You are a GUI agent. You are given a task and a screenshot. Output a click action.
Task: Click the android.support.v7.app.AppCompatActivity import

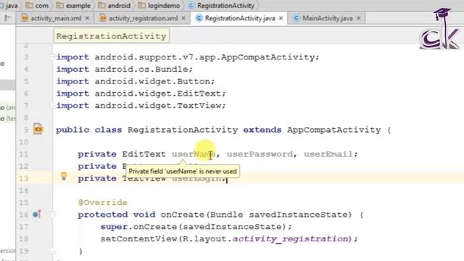(207, 57)
